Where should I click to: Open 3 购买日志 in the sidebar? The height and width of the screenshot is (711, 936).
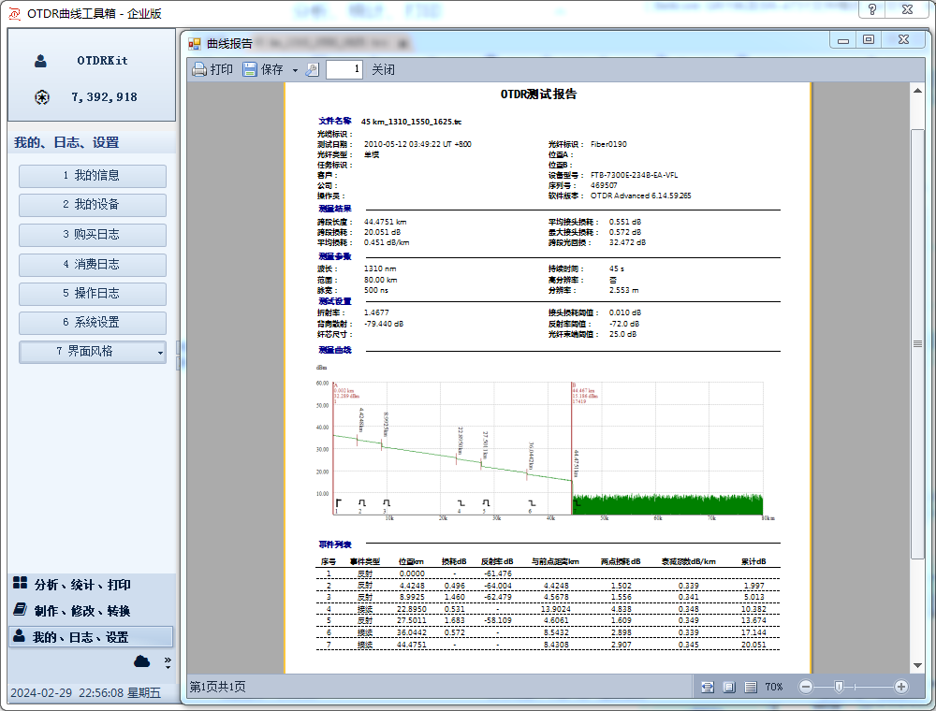tap(92, 234)
